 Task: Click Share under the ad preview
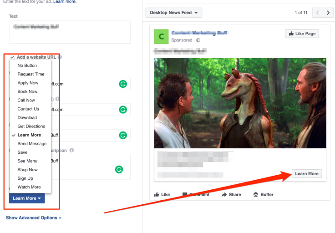point(231,195)
